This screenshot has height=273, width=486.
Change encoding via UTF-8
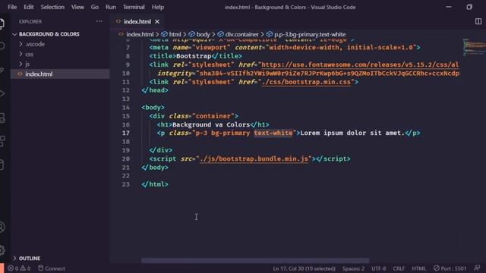tap(379, 268)
